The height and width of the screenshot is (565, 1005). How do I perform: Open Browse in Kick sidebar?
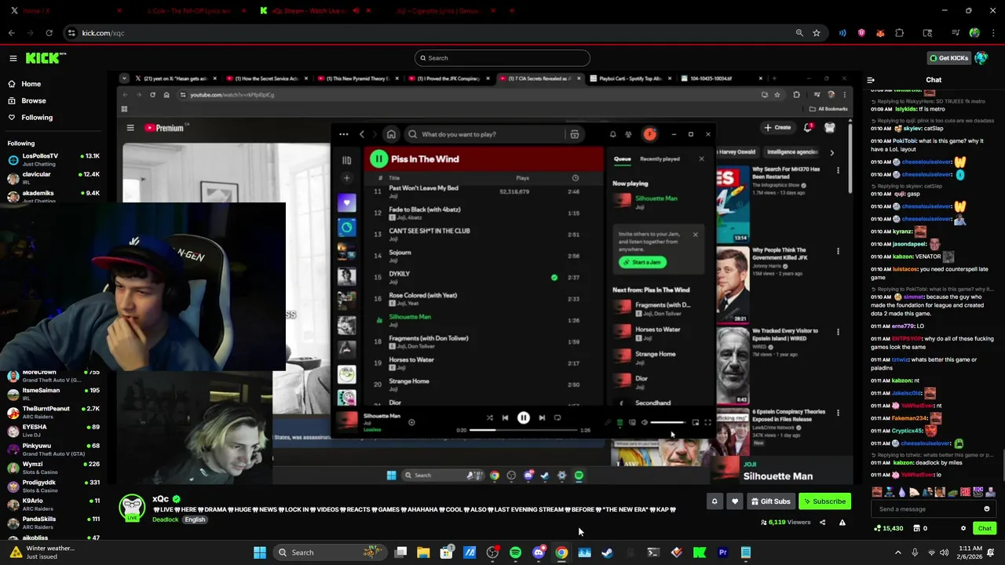(x=34, y=100)
